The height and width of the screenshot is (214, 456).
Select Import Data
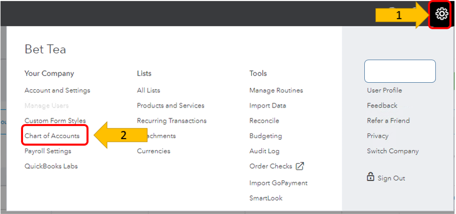click(x=267, y=105)
